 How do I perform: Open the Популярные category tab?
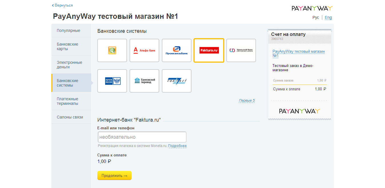click(71, 30)
